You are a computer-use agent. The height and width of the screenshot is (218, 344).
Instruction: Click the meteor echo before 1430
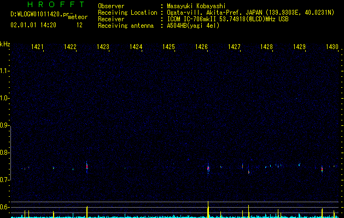click(x=322, y=169)
